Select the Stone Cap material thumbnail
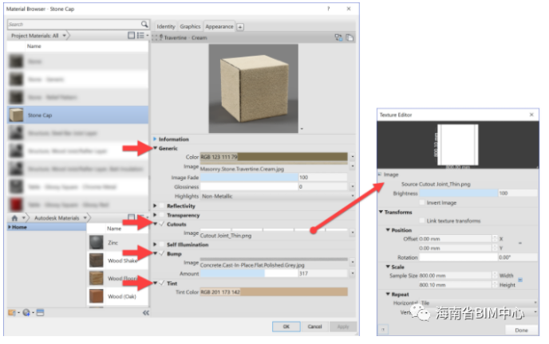 pos(16,115)
